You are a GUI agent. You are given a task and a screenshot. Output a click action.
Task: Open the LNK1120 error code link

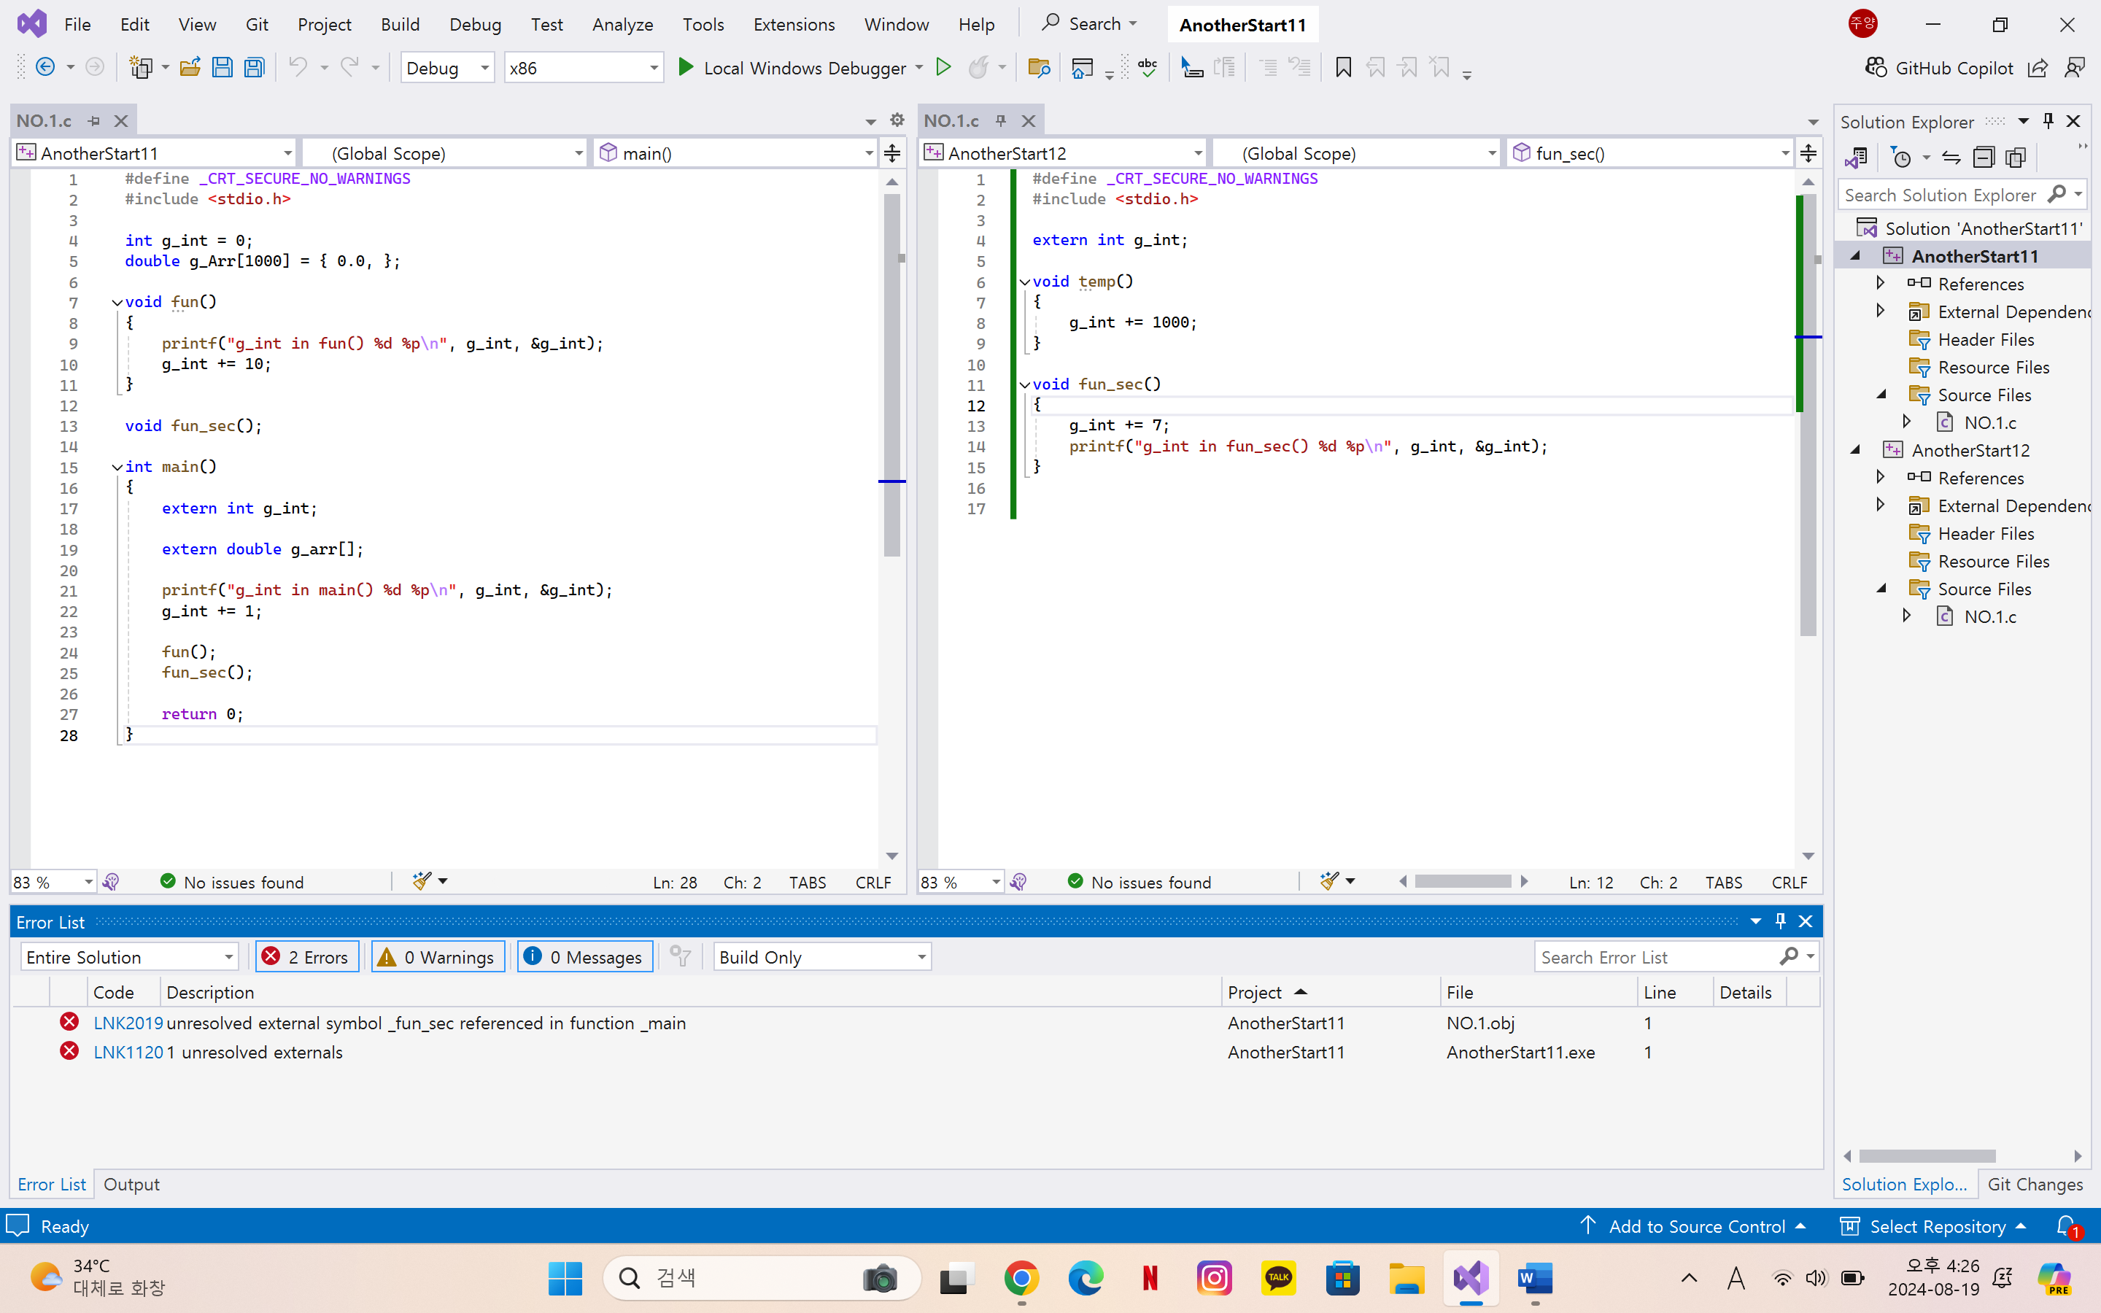coord(128,1053)
